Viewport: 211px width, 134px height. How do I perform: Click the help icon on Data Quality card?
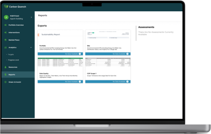tap(80, 81)
